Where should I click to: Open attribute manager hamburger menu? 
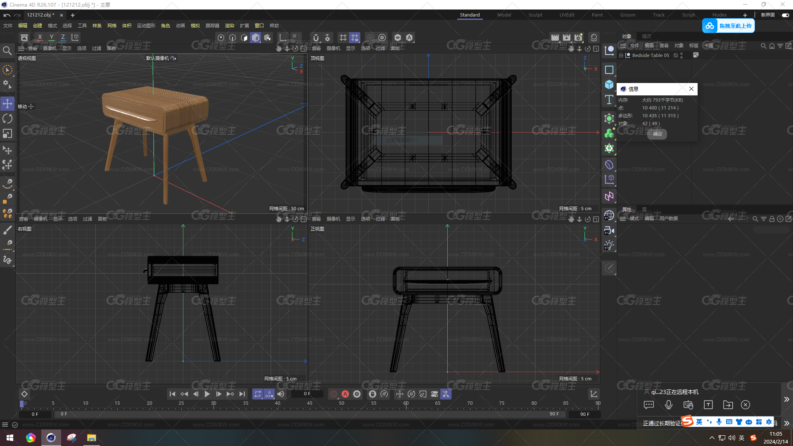pos(623,218)
